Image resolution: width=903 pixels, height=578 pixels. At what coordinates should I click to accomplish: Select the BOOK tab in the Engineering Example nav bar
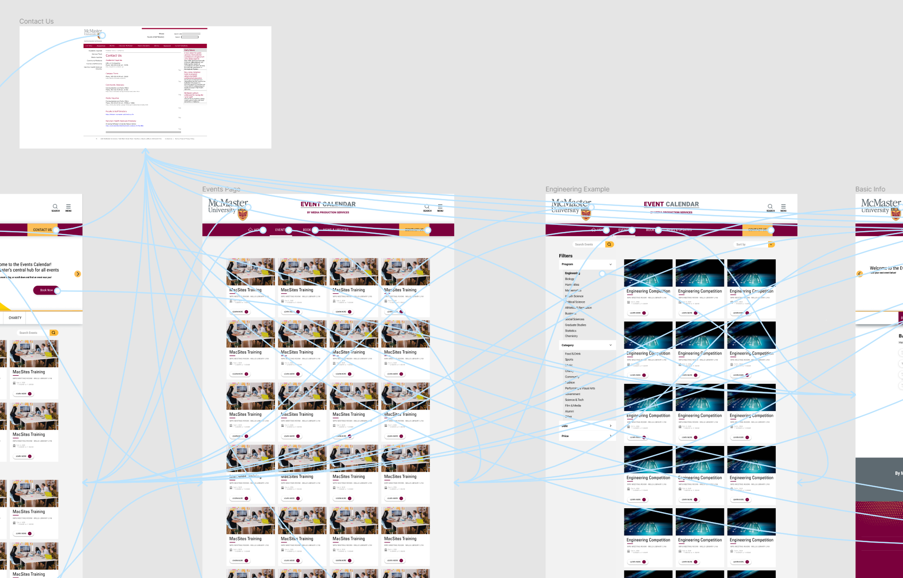[x=650, y=230]
